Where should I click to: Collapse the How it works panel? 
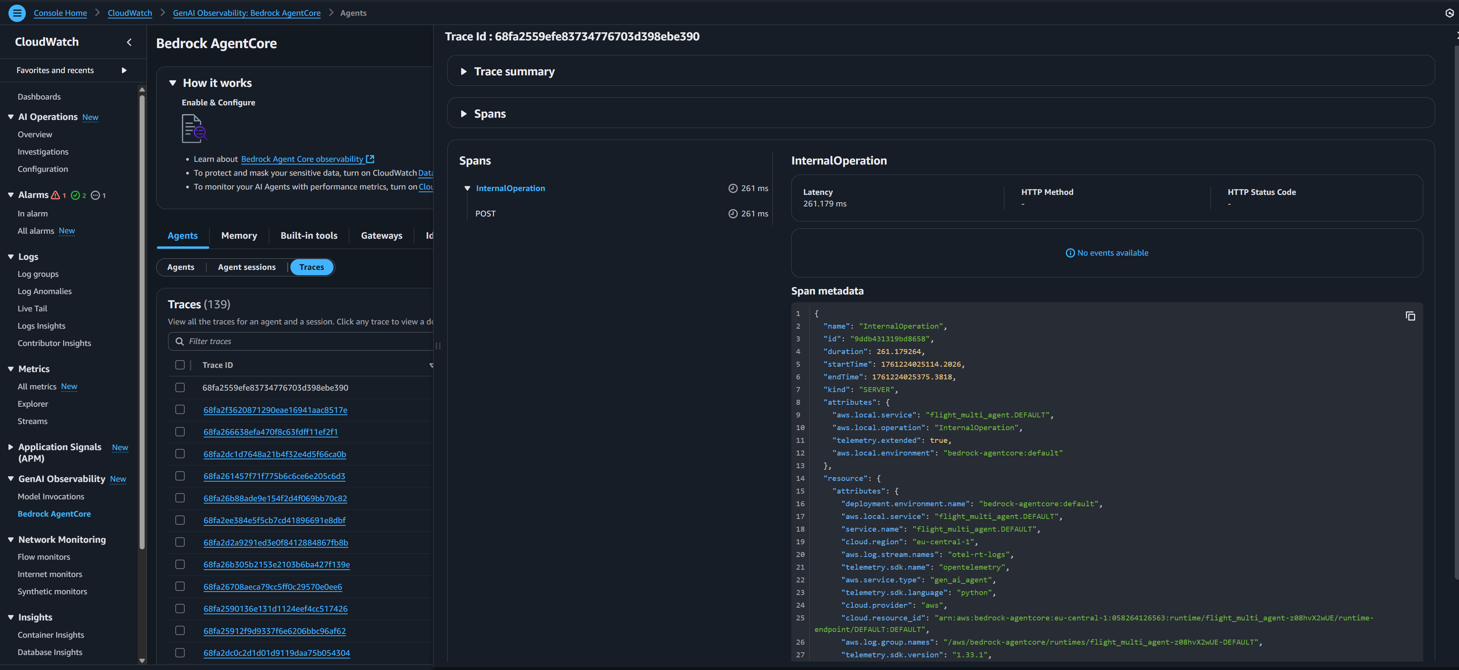tap(173, 83)
